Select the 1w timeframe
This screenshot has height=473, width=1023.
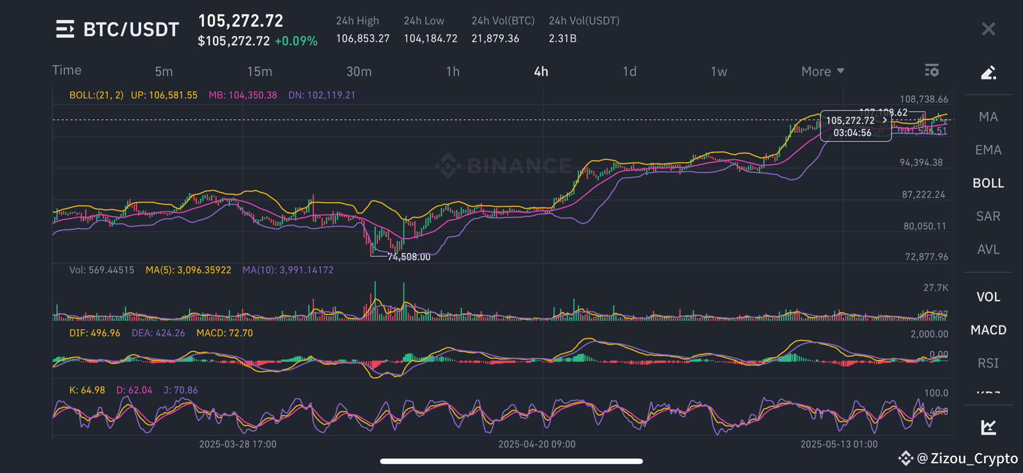pos(719,71)
